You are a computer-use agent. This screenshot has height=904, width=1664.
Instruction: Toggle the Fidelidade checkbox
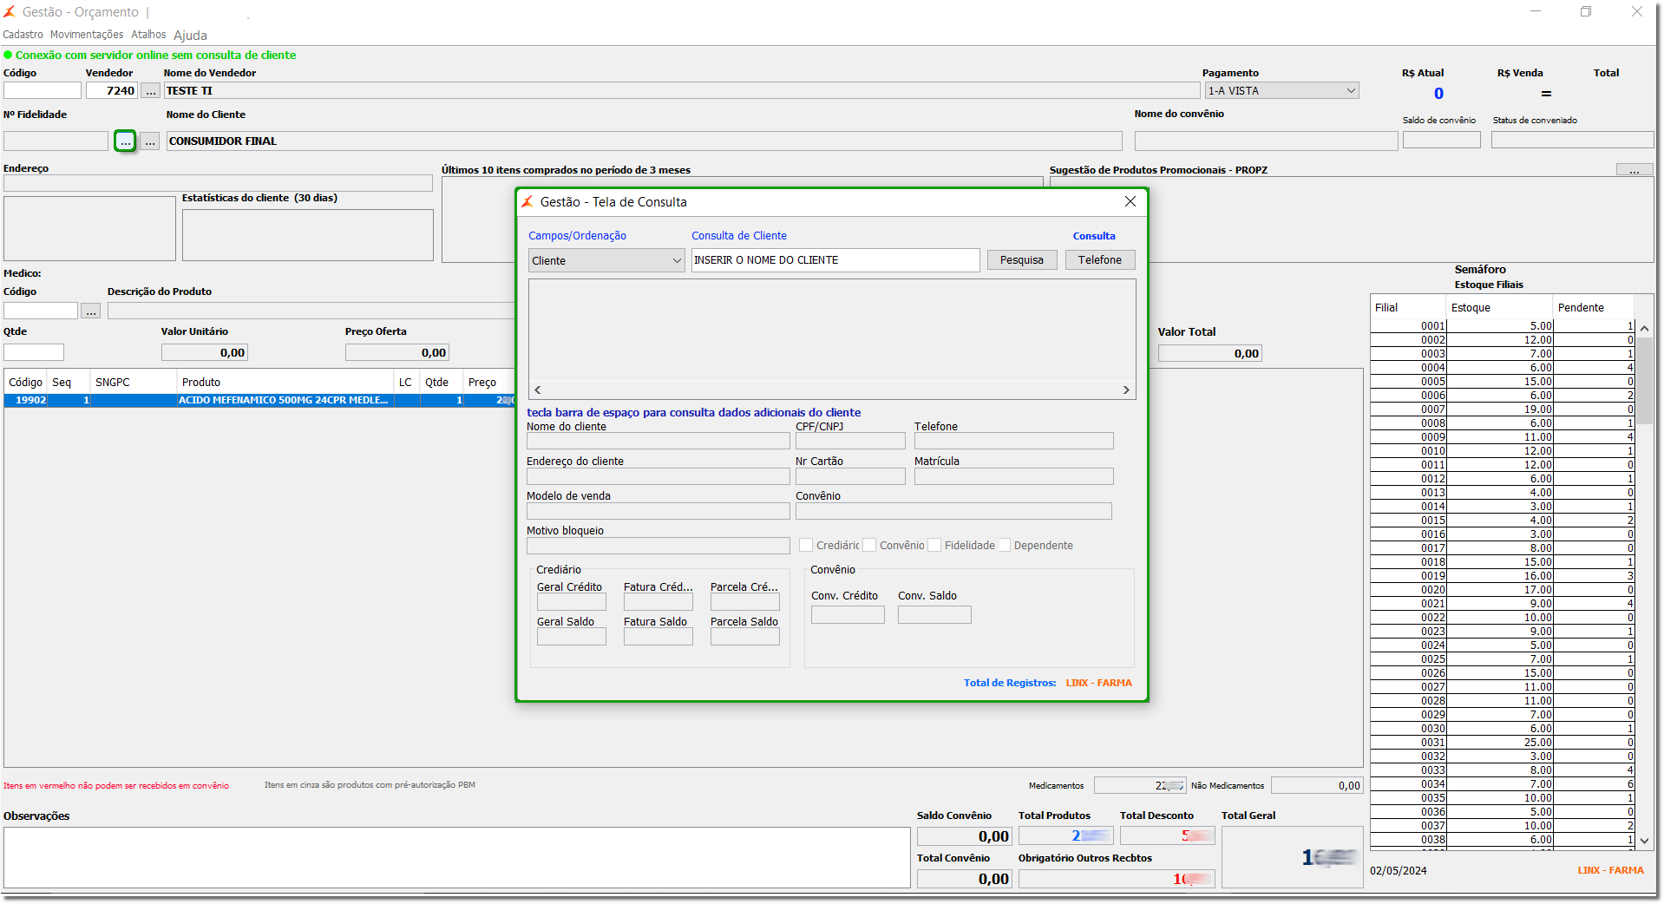[x=934, y=545]
